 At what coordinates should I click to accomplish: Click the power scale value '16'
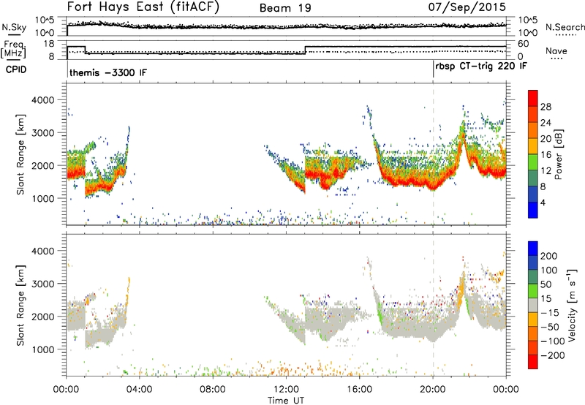[x=546, y=155]
